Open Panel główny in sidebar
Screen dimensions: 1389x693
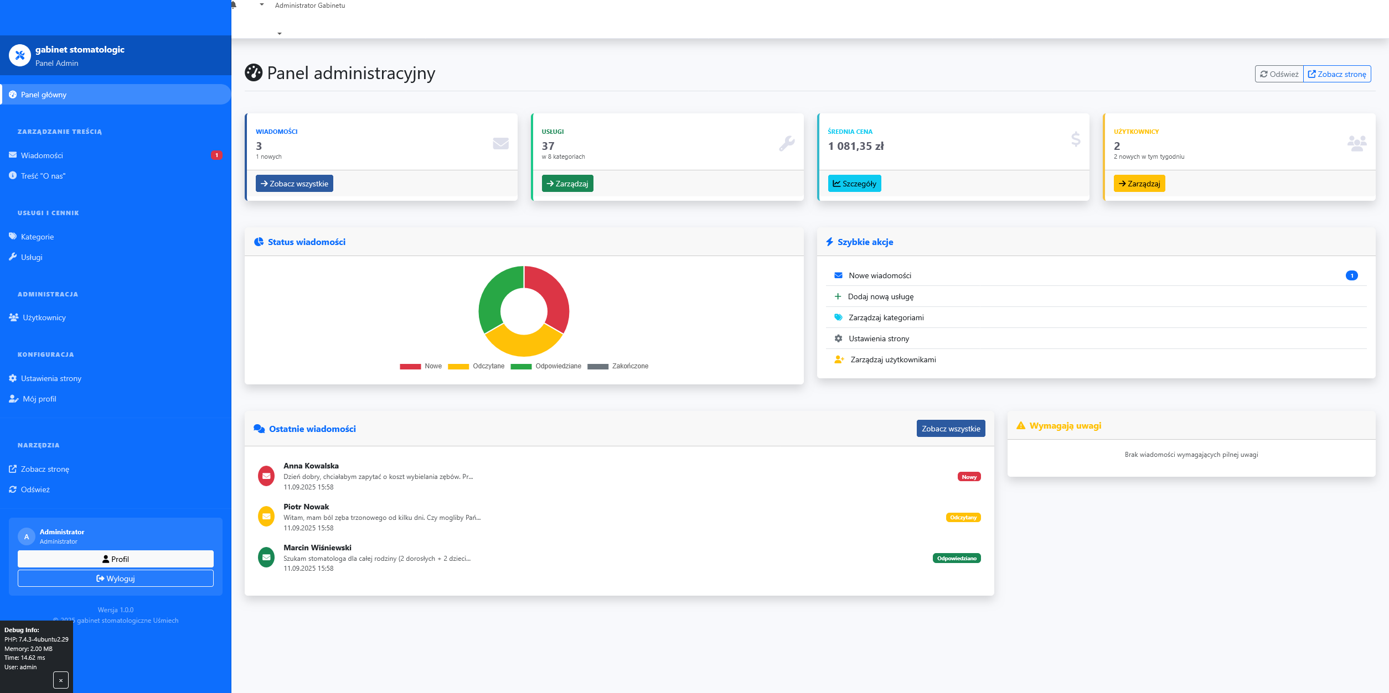pos(116,95)
